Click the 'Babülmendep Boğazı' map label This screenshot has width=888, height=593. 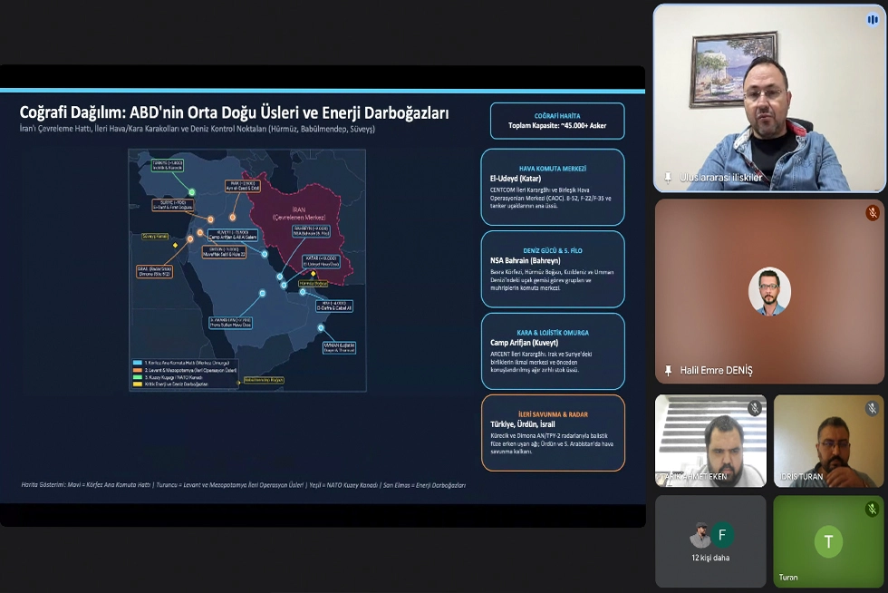click(264, 380)
